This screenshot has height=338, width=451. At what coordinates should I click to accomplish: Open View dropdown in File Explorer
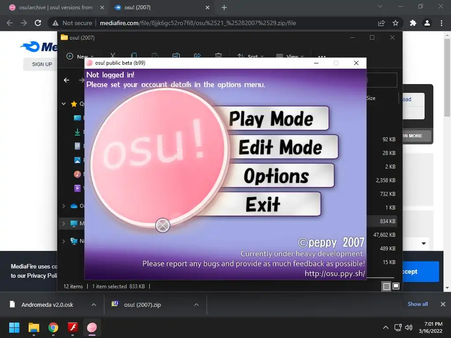tap(290, 56)
